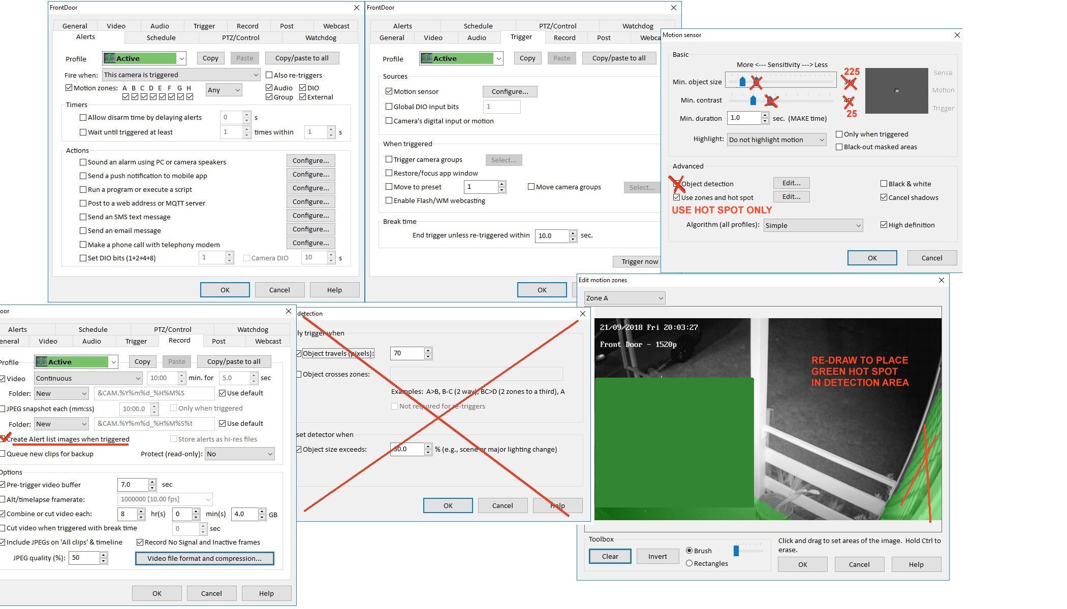Image resolution: width=1067 pixels, height=609 pixels.
Task: Close the Motion sensor dialog
Action: click(957, 35)
